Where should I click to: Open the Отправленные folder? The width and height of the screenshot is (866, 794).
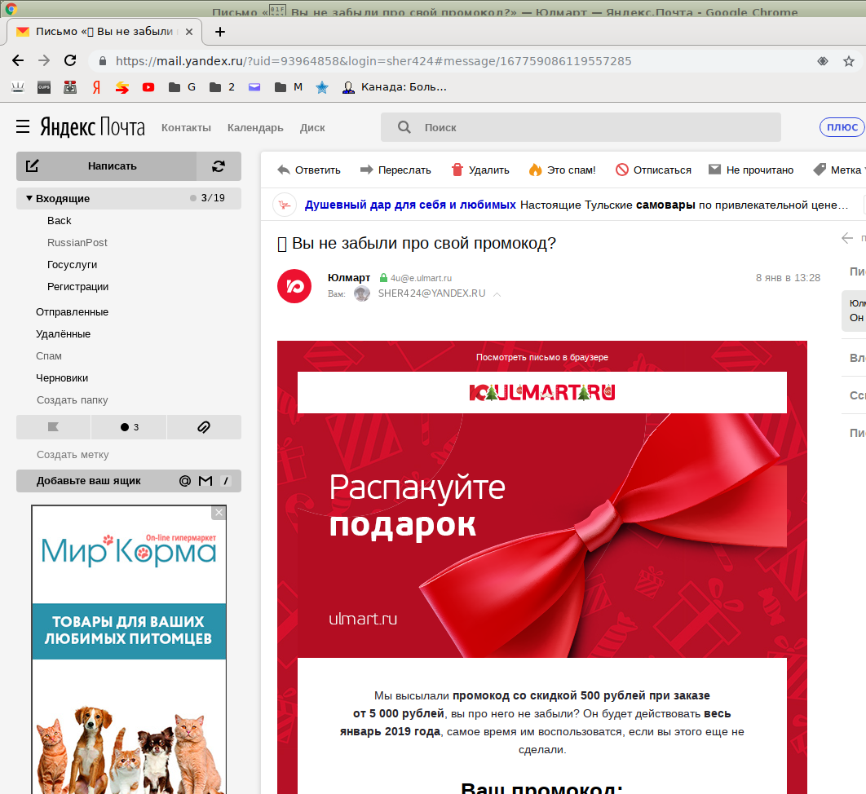[x=73, y=312]
